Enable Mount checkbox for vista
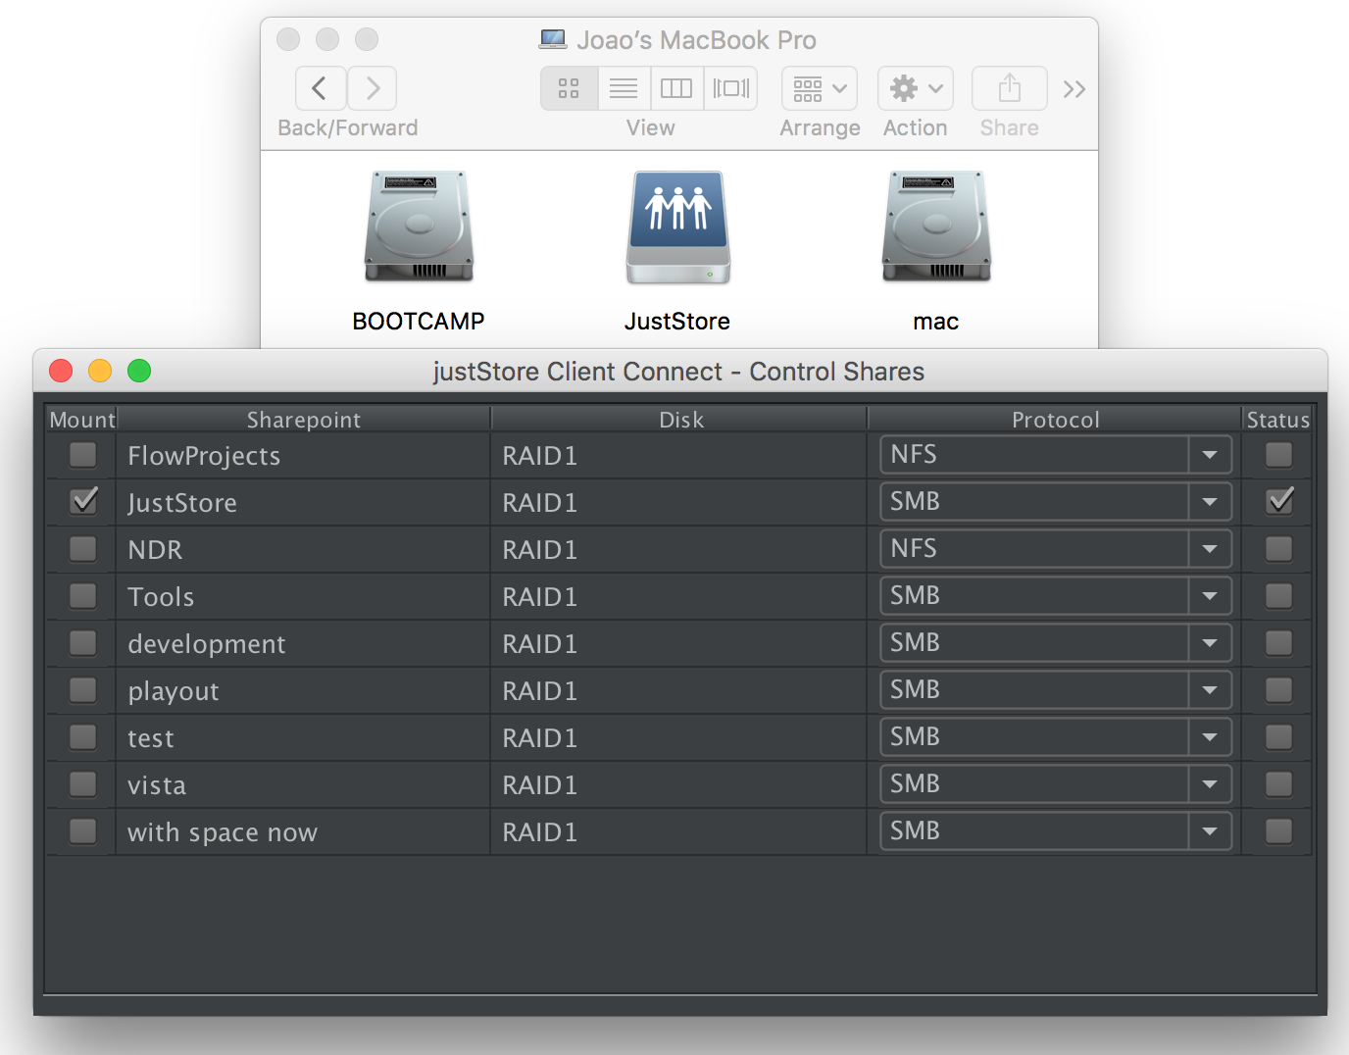 click(83, 784)
